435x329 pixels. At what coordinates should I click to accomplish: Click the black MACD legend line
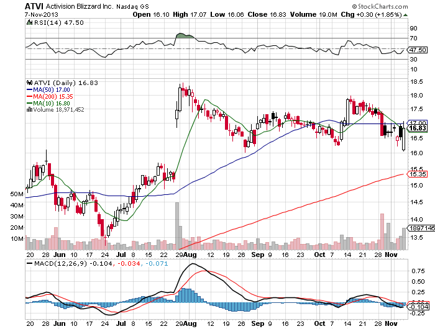click(x=29, y=263)
